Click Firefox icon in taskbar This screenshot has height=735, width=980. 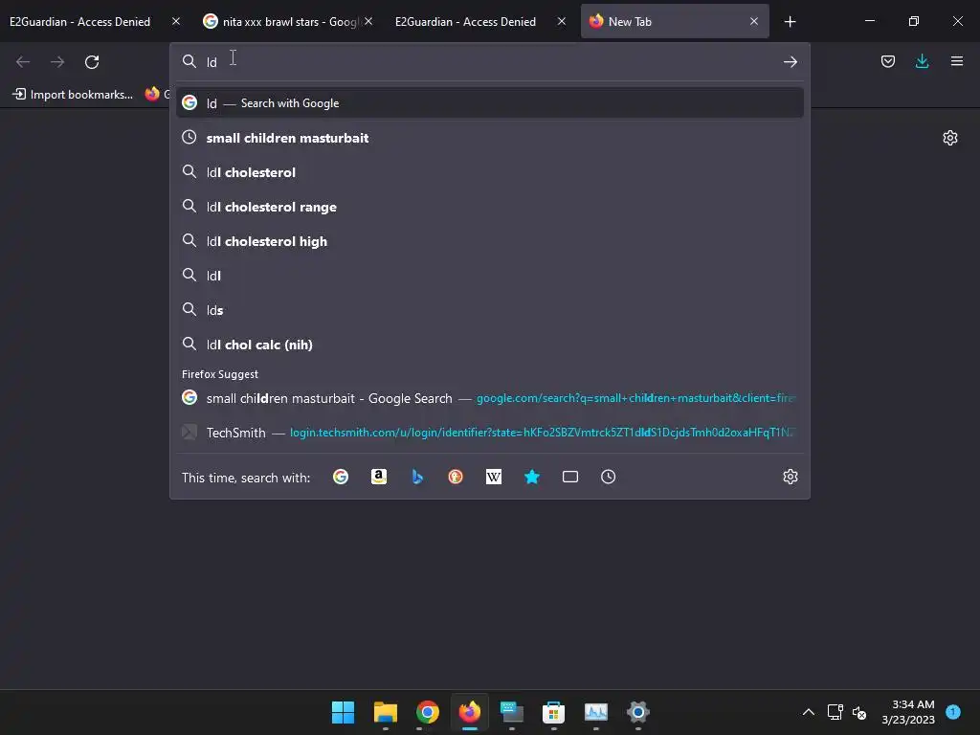[469, 712]
